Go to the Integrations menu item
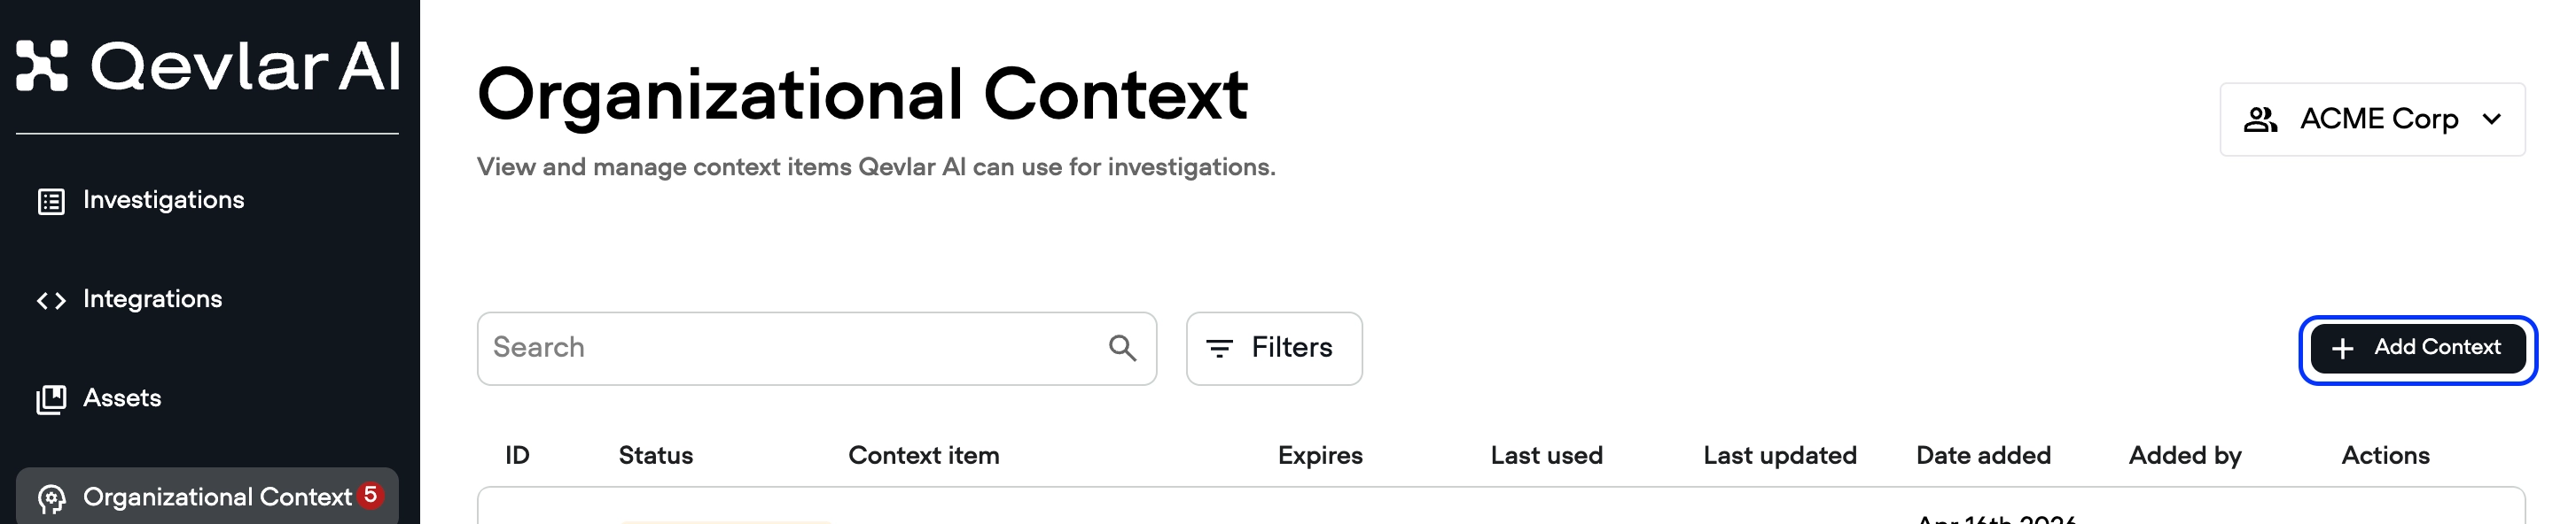Image resolution: width=2576 pixels, height=524 pixels. (x=152, y=299)
